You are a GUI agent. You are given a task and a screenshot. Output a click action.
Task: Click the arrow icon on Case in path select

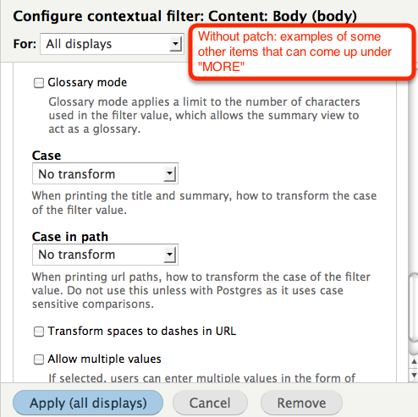[169, 255]
